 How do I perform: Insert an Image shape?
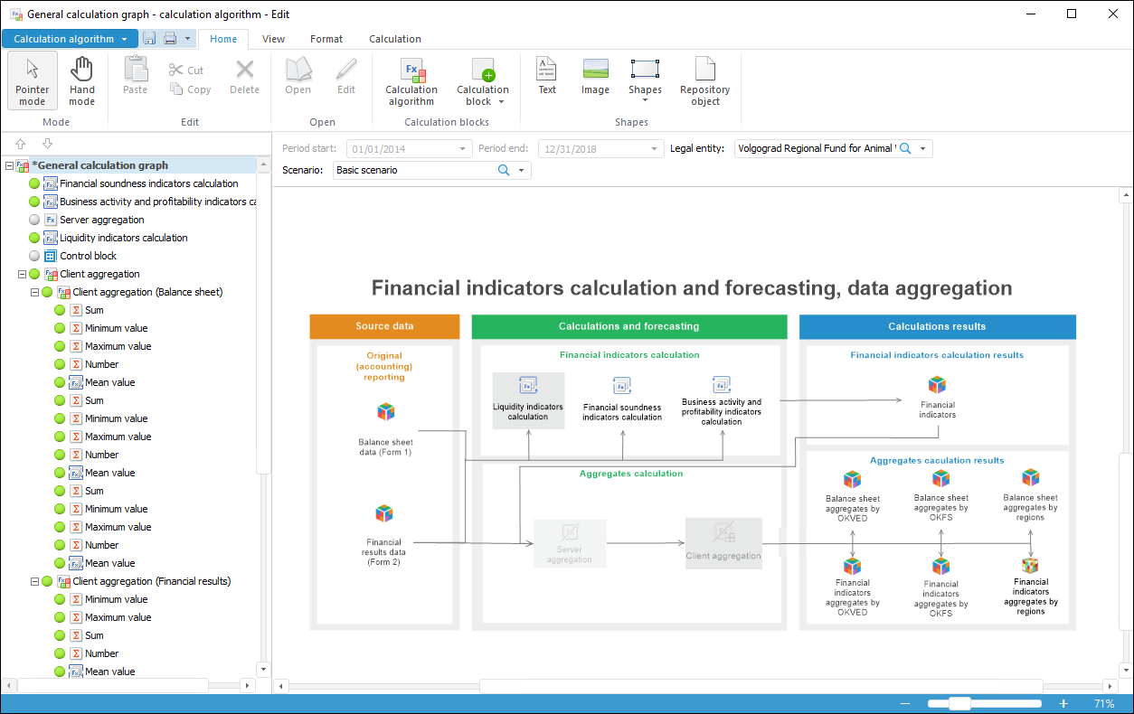point(595,76)
